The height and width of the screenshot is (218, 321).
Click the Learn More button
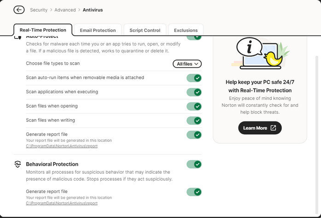pos(259,128)
